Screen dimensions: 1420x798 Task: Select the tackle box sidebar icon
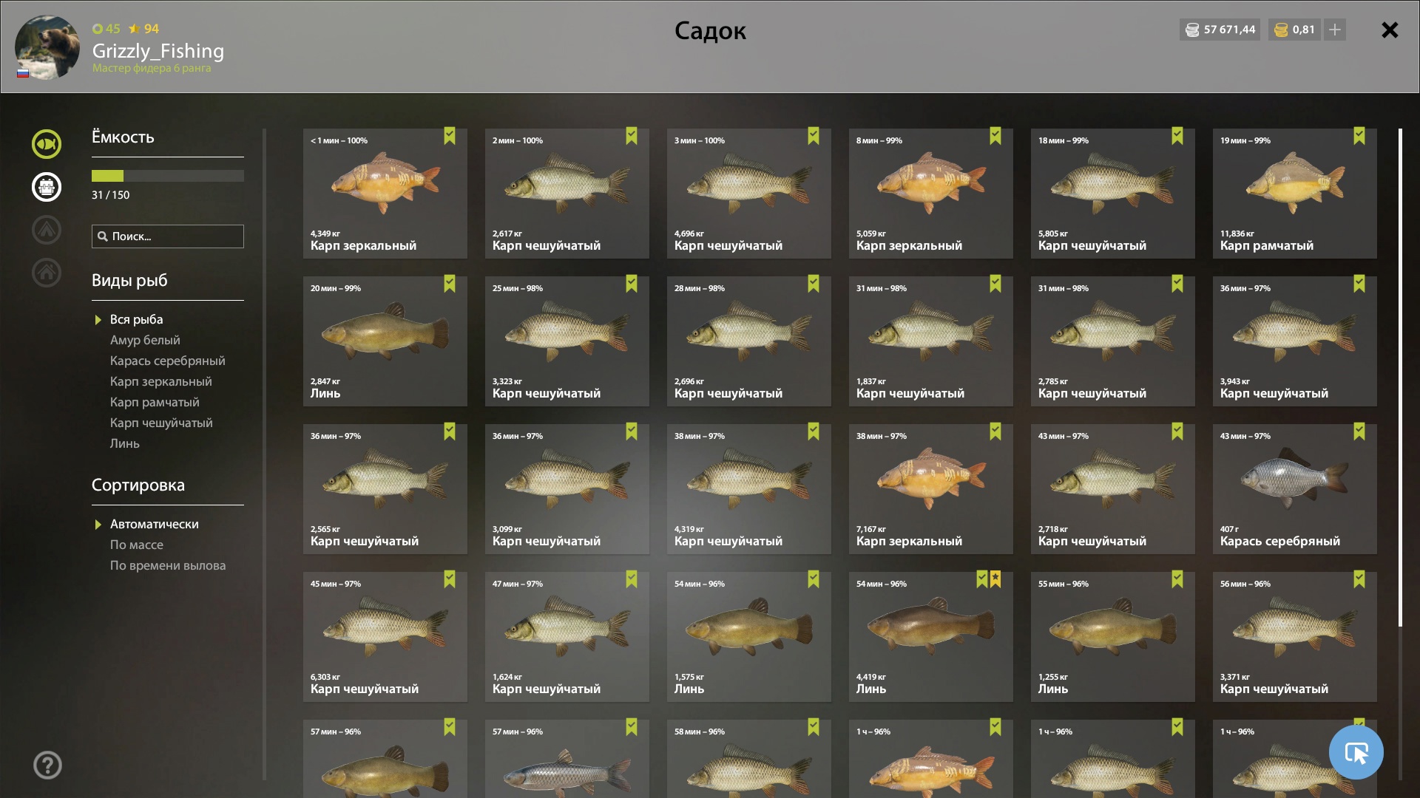coord(47,187)
